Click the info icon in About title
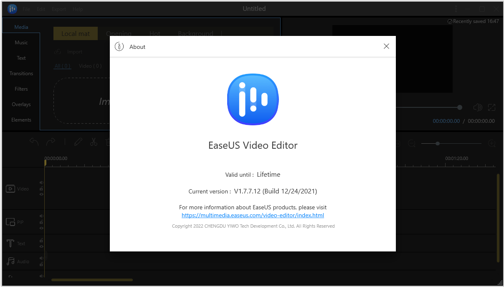 (x=119, y=47)
